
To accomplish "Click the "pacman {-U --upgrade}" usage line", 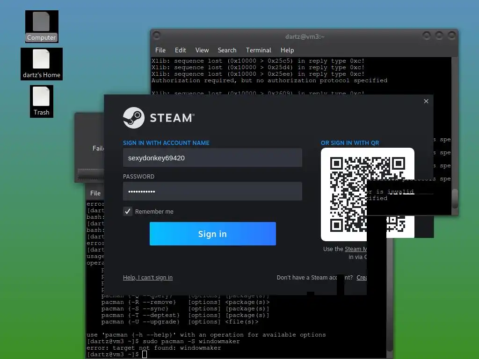I will (x=180, y=322).
